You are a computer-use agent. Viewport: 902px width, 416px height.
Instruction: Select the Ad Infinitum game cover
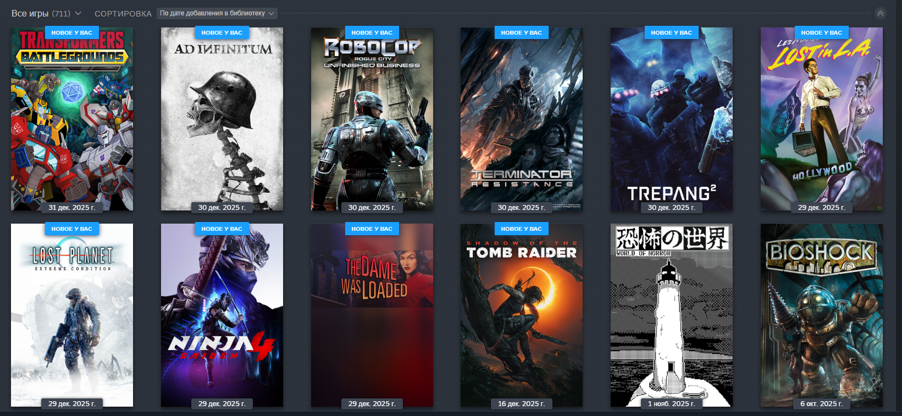[x=222, y=119]
